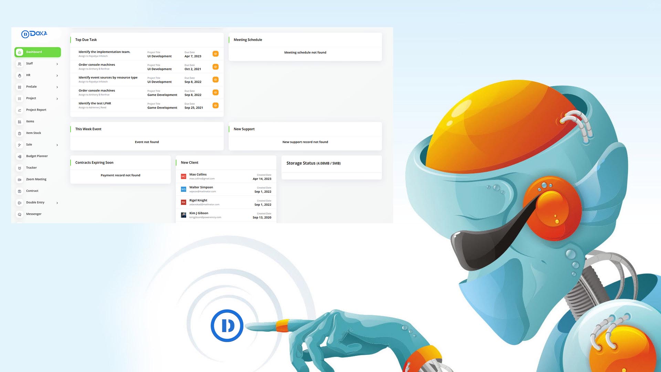Open the Contract sidebar icon
The width and height of the screenshot is (661, 372).
(20, 191)
